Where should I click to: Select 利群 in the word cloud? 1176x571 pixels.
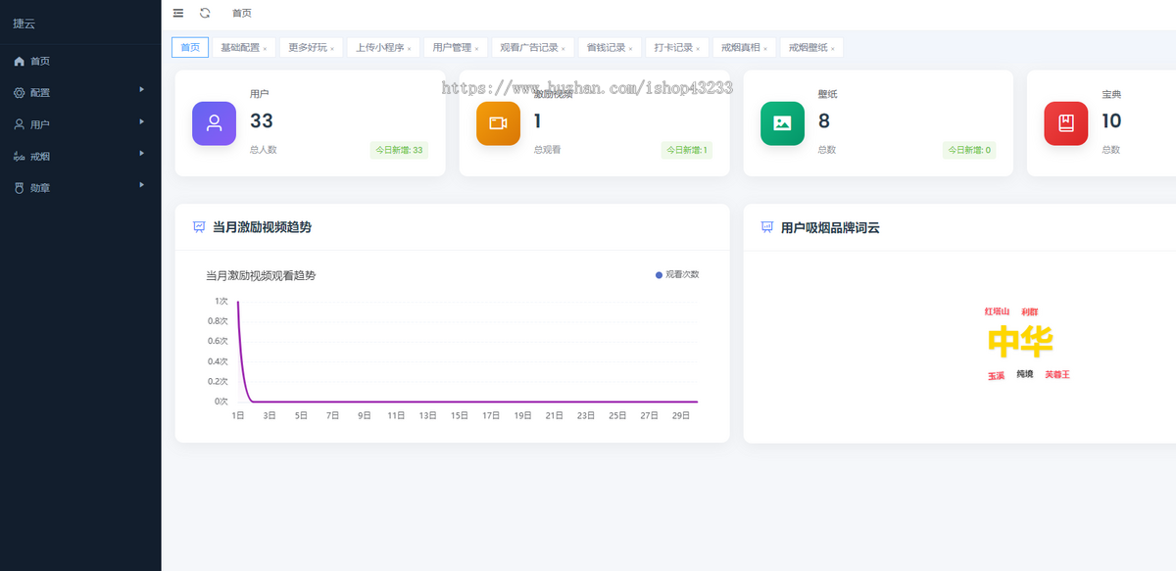1029,311
